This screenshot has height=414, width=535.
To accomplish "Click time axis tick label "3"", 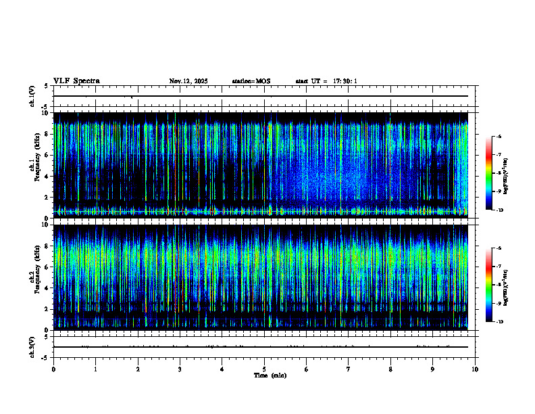I will pyautogui.click(x=180, y=369).
